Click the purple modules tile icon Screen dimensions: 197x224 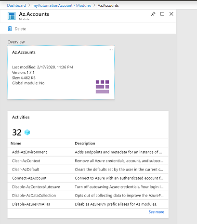pyautogui.click(x=102, y=87)
